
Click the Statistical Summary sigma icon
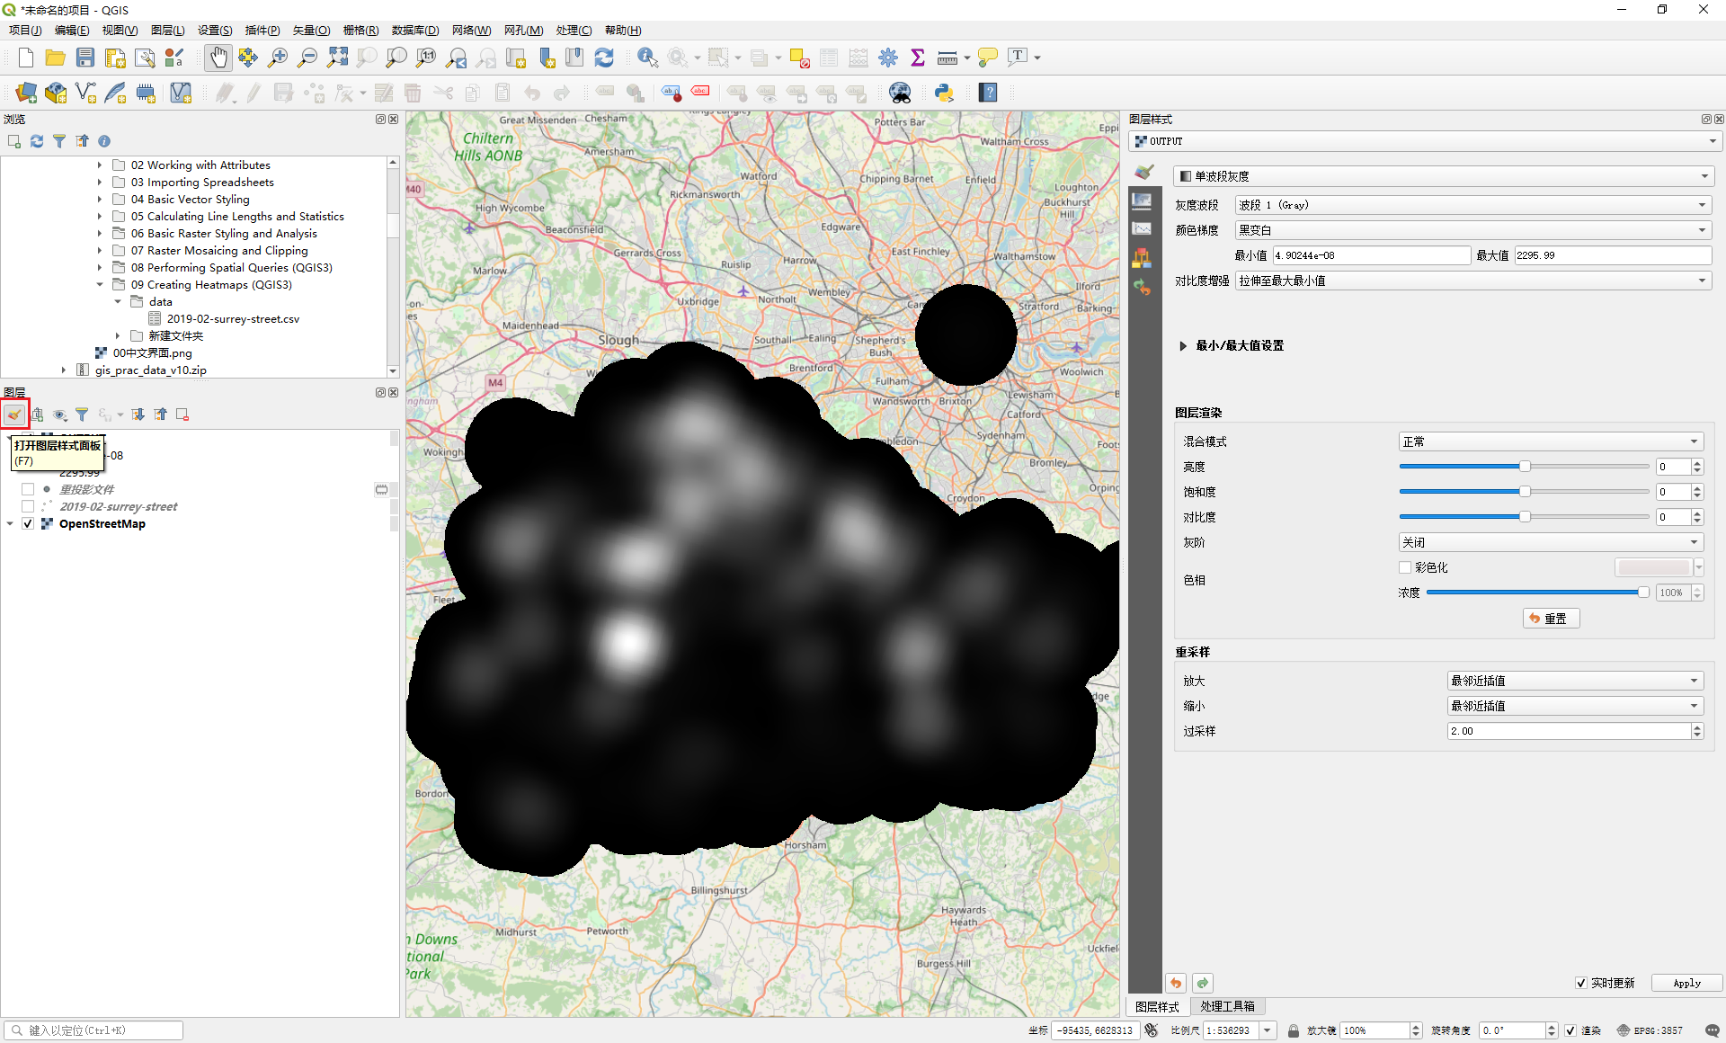tap(918, 58)
